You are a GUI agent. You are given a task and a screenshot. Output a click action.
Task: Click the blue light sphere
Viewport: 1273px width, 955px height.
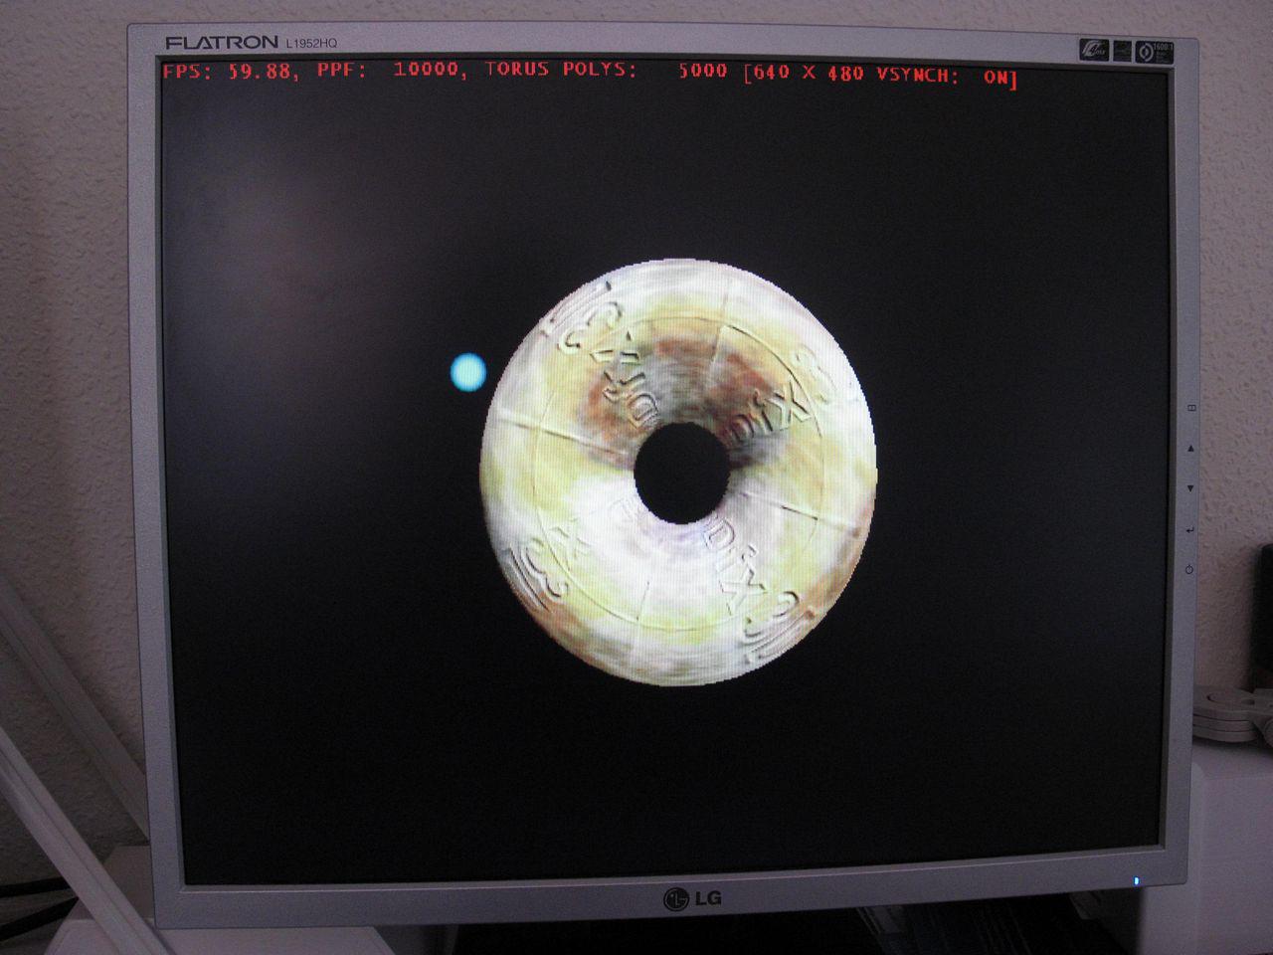tap(468, 372)
